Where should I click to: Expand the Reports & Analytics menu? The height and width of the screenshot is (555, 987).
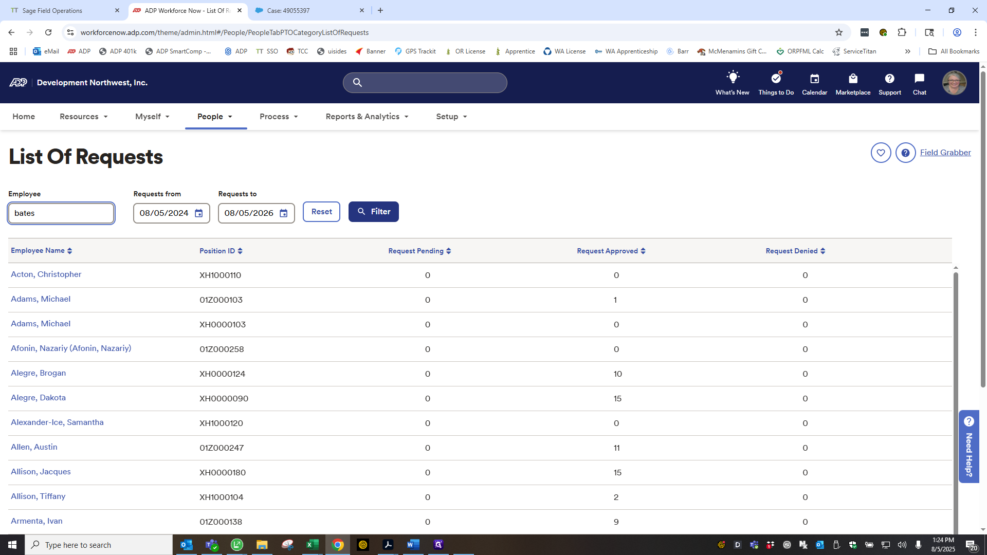click(367, 117)
